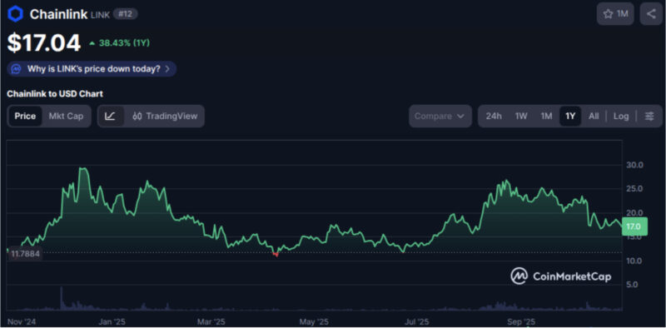
Task: Select the 1Y time range
Action: click(x=570, y=116)
